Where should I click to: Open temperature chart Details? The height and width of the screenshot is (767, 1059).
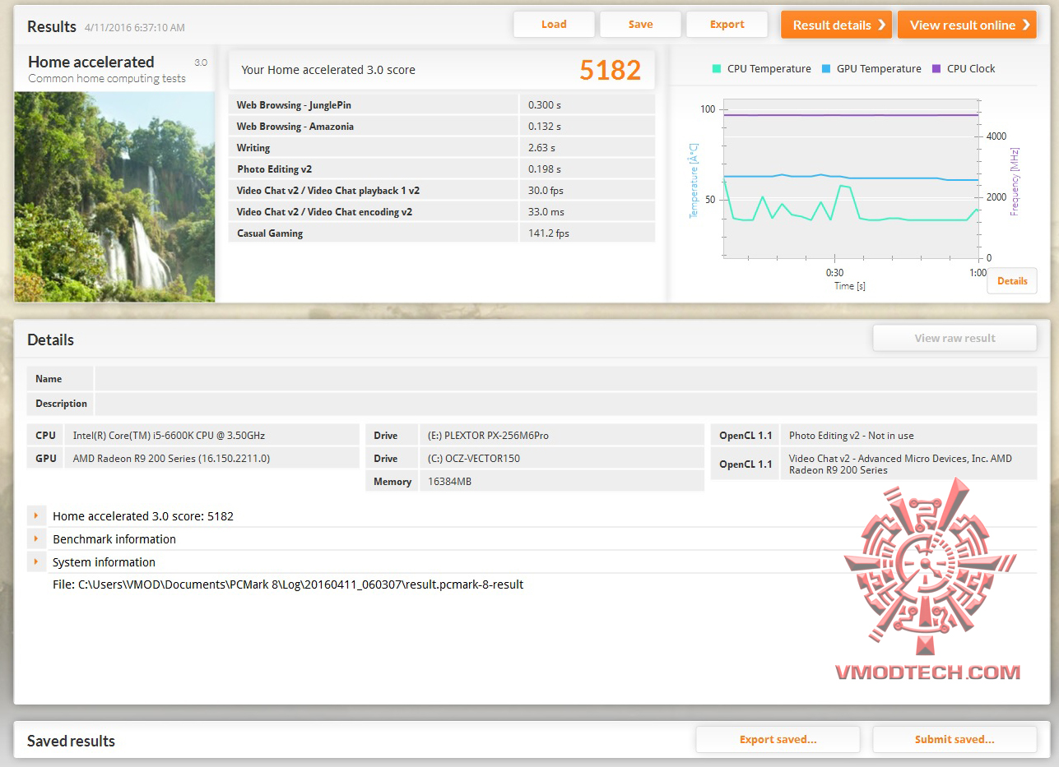[1012, 281]
